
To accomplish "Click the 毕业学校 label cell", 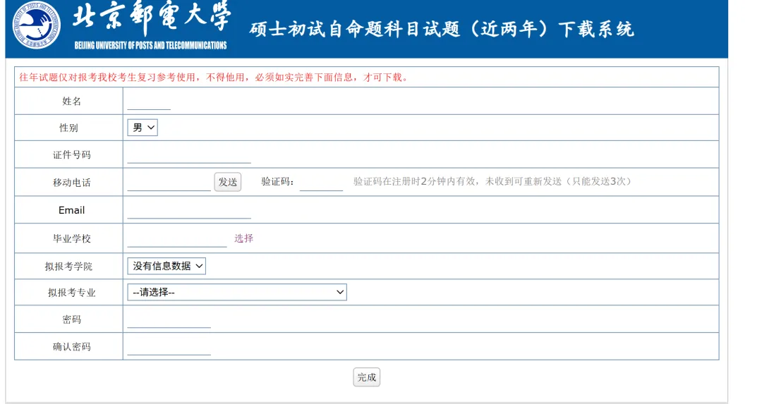I will click(68, 238).
